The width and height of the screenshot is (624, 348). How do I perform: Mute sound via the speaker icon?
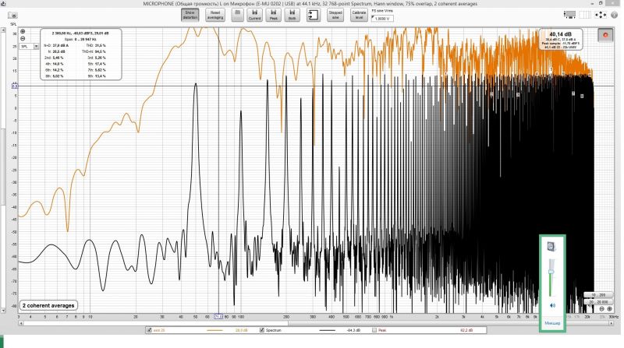[551, 306]
